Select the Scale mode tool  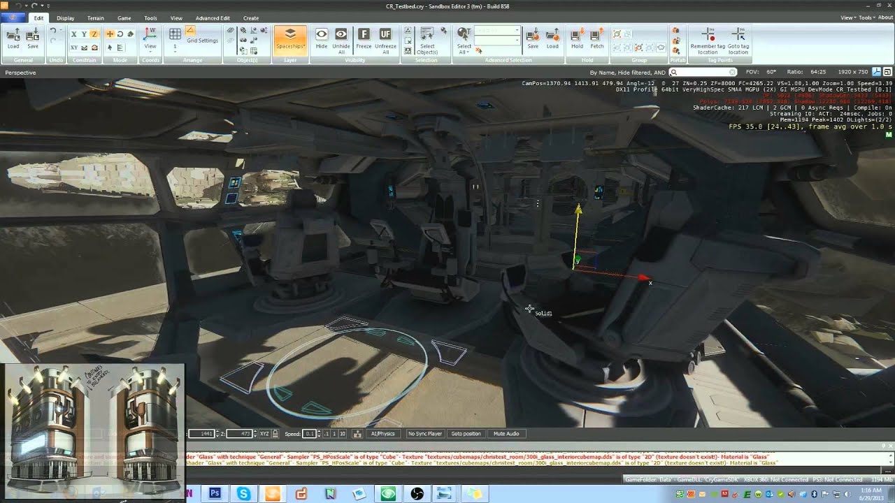[x=130, y=34]
